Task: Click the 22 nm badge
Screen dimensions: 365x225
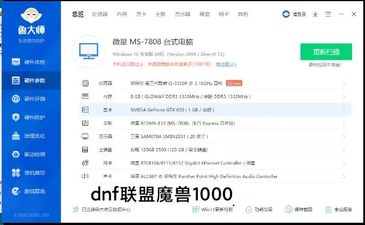Action: (234, 83)
